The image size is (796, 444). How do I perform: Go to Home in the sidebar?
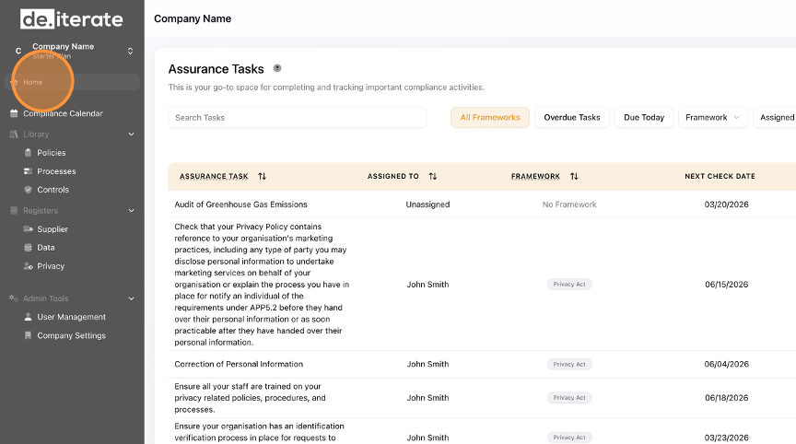tap(33, 82)
